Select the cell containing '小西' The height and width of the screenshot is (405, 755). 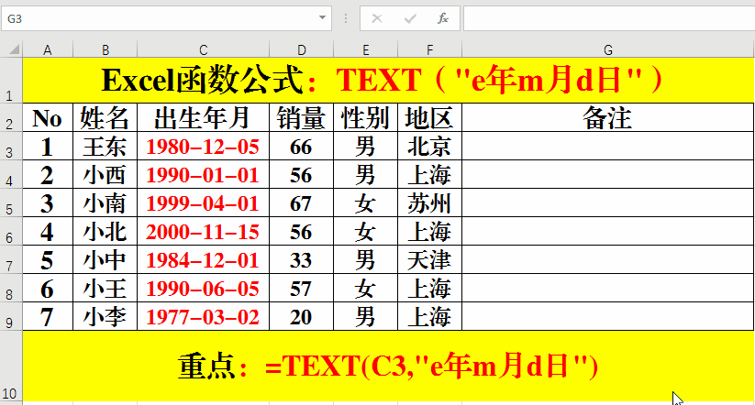[105, 174]
